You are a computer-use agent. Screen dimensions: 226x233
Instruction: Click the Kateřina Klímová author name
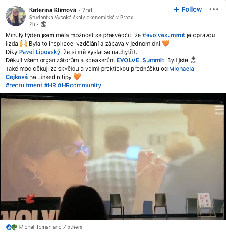[53, 10]
